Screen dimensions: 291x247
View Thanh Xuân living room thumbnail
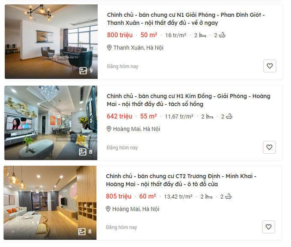(51, 42)
